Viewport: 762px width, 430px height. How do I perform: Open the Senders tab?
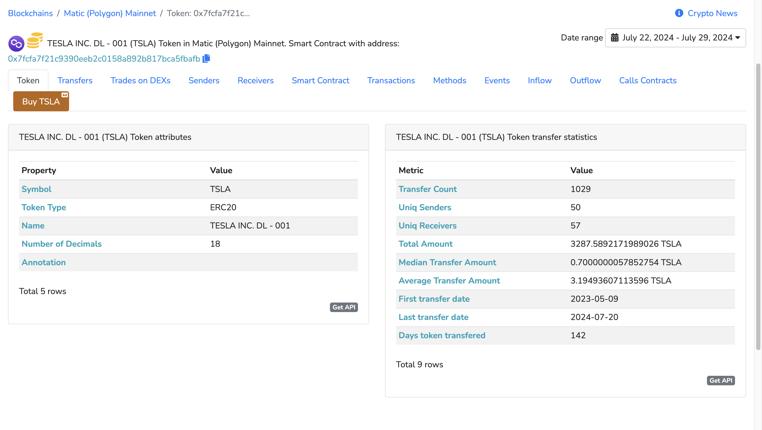(x=204, y=80)
